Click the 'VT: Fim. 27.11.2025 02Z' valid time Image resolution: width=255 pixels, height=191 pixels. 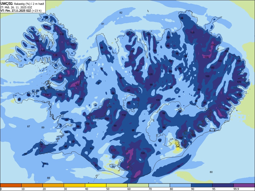(x=16, y=11)
